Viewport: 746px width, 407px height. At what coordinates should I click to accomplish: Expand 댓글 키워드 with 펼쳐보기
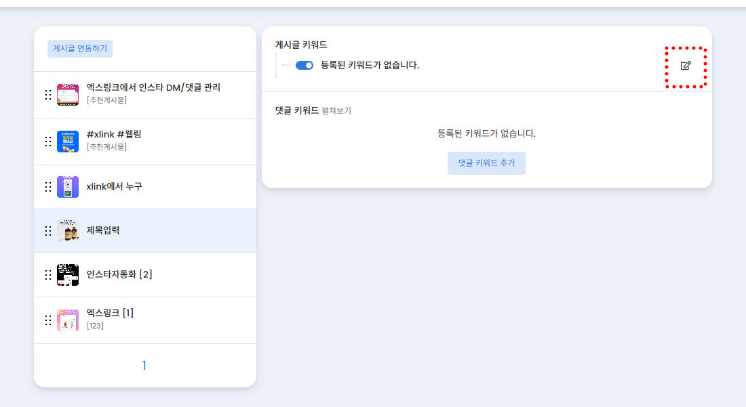point(336,111)
